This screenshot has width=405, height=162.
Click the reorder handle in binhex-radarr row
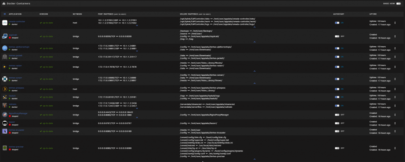[395, 67]
